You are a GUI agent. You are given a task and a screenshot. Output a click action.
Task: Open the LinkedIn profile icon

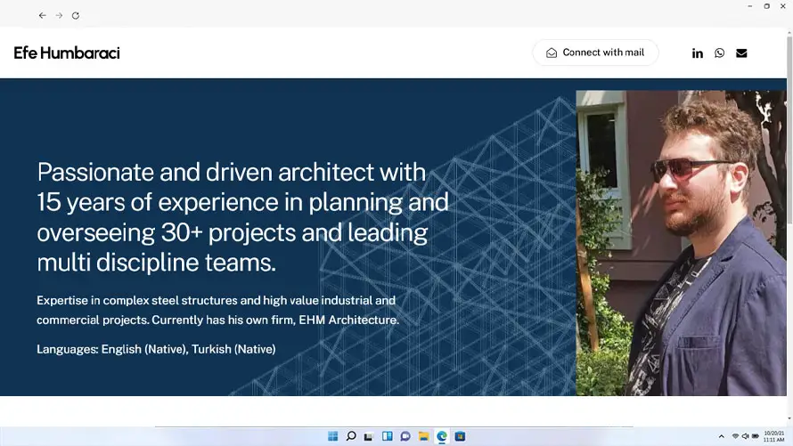698,53
